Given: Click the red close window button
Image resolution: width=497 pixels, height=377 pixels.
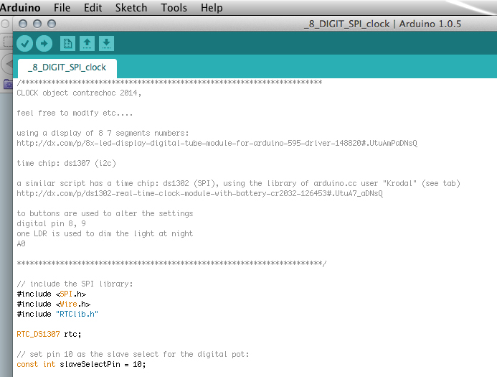Looking at the screenshot, I should point(23,24).
